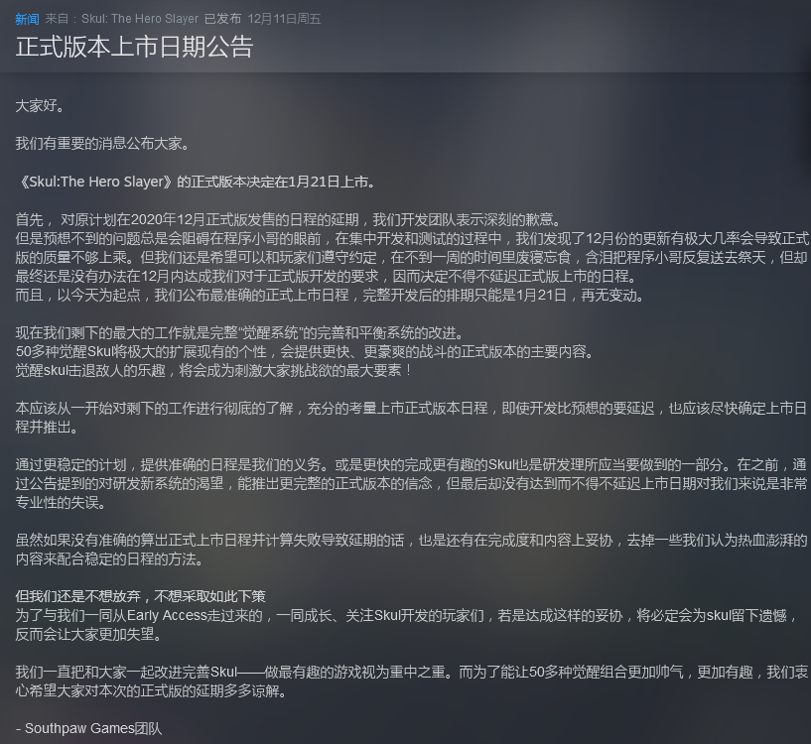The height and width of the screenshot is (744, 811).
Task: Click the line announcing 1月21日上市
Action: tap(197, 182)
